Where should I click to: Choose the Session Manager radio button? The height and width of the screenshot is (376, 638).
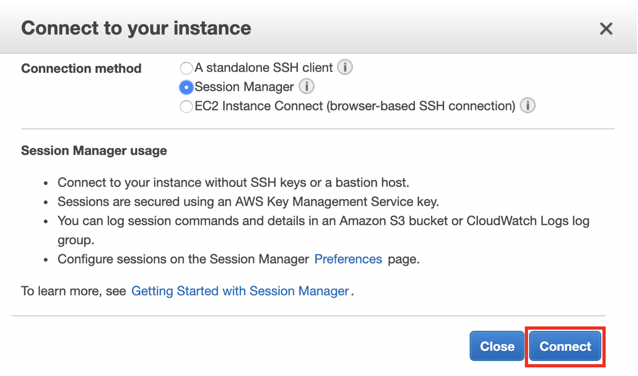click(x=186, y=87)
